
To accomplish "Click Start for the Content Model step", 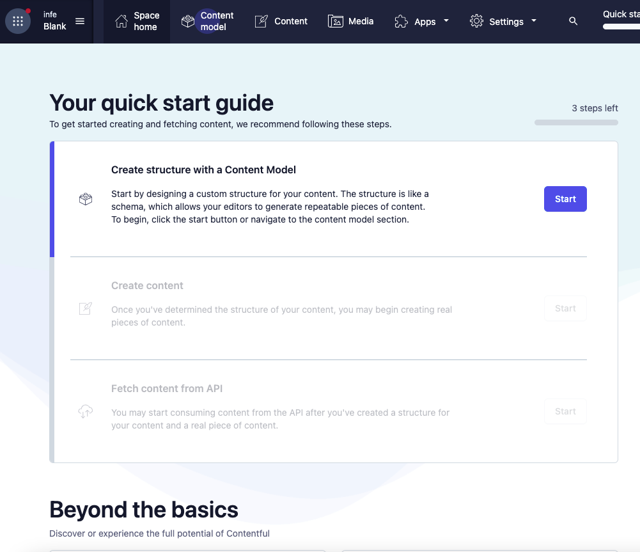I will (x=565, y=199).
